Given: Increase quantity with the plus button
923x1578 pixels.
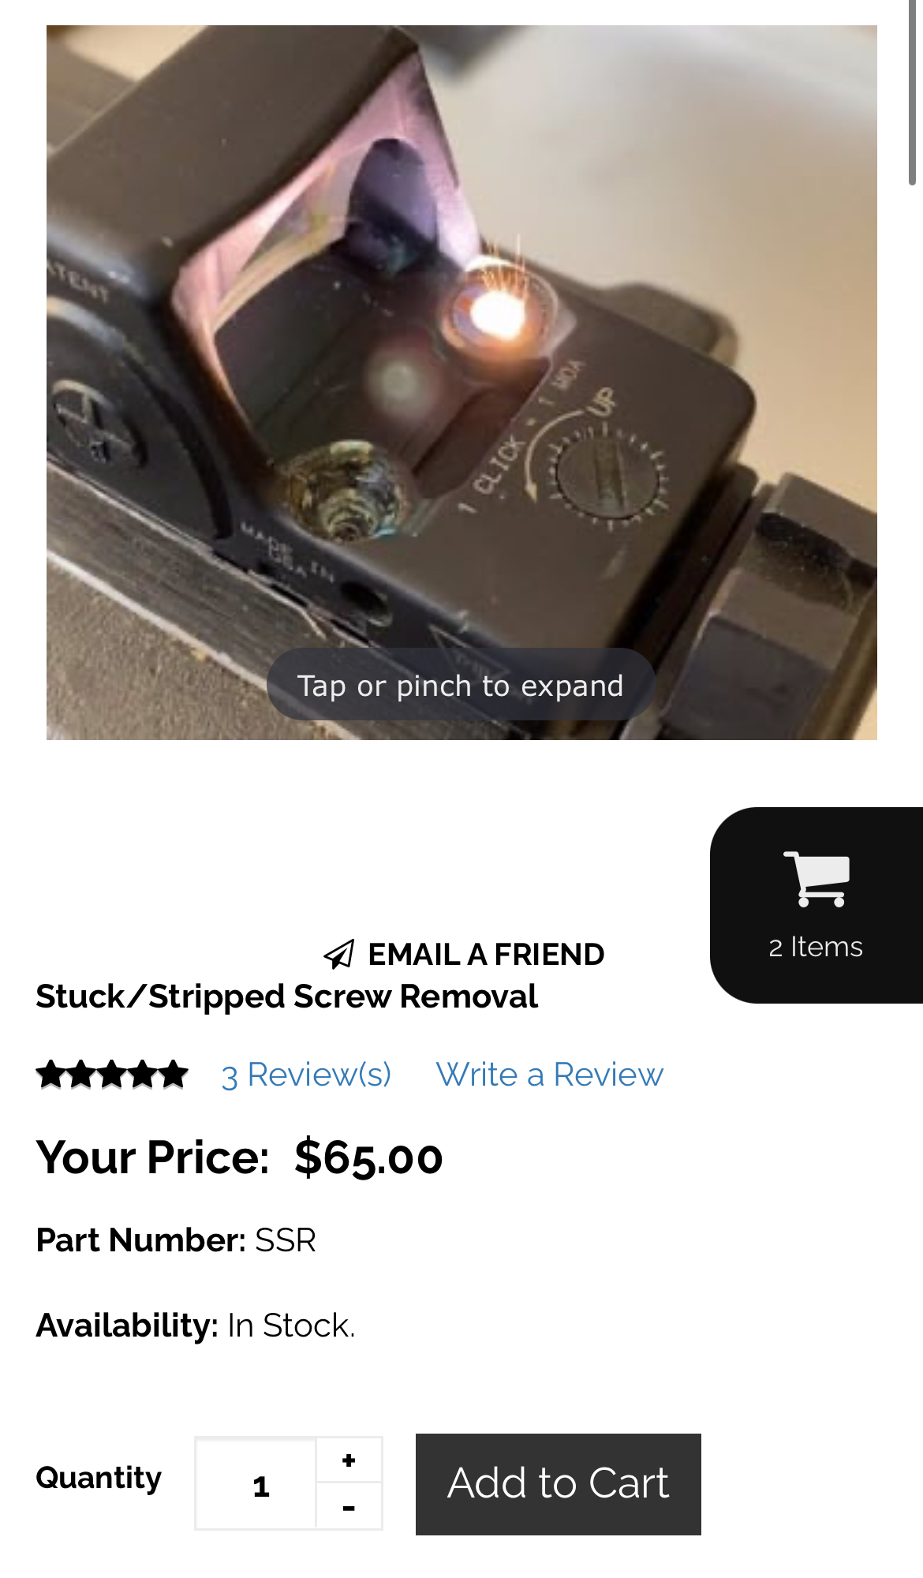Looking at the screenshot, I should 349,1460.
